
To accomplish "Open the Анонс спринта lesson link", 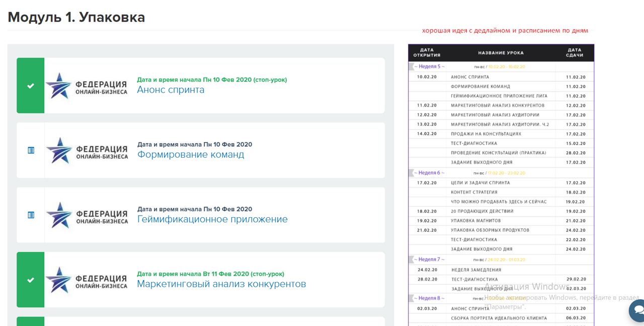I will (171, 90).
